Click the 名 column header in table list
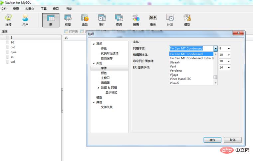This screenshot has width=253, height=161. click(x=66, y=38)
